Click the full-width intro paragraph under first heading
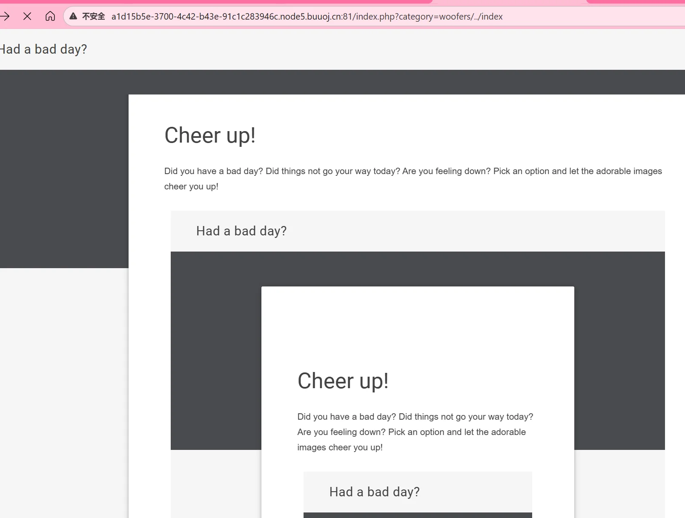This screenshot has height=518, width=685. point(413,171)
